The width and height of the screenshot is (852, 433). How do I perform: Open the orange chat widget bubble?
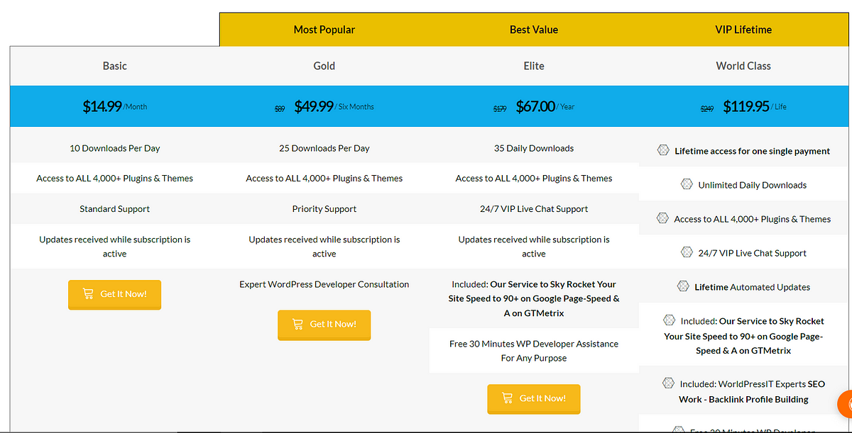click(x=845, y=404)
